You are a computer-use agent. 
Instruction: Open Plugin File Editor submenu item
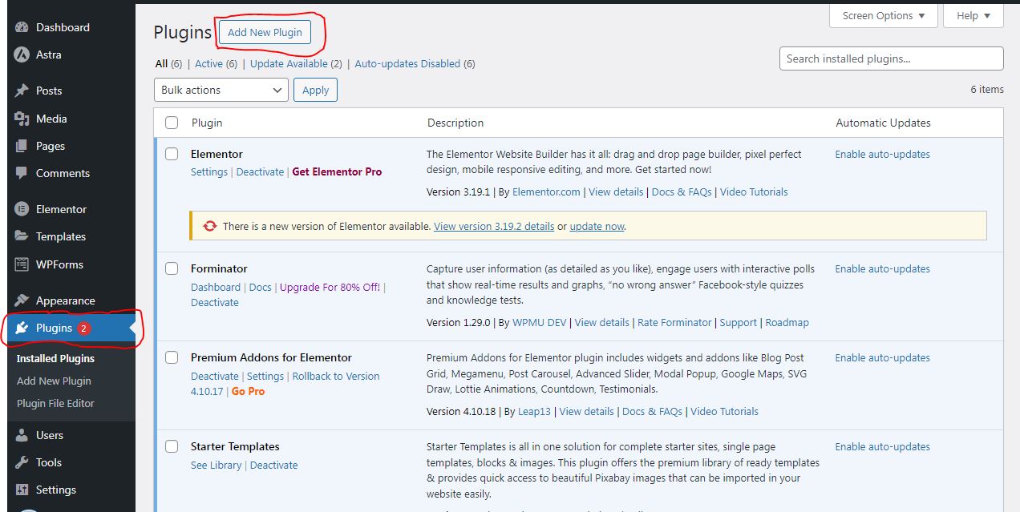(55, 403)
